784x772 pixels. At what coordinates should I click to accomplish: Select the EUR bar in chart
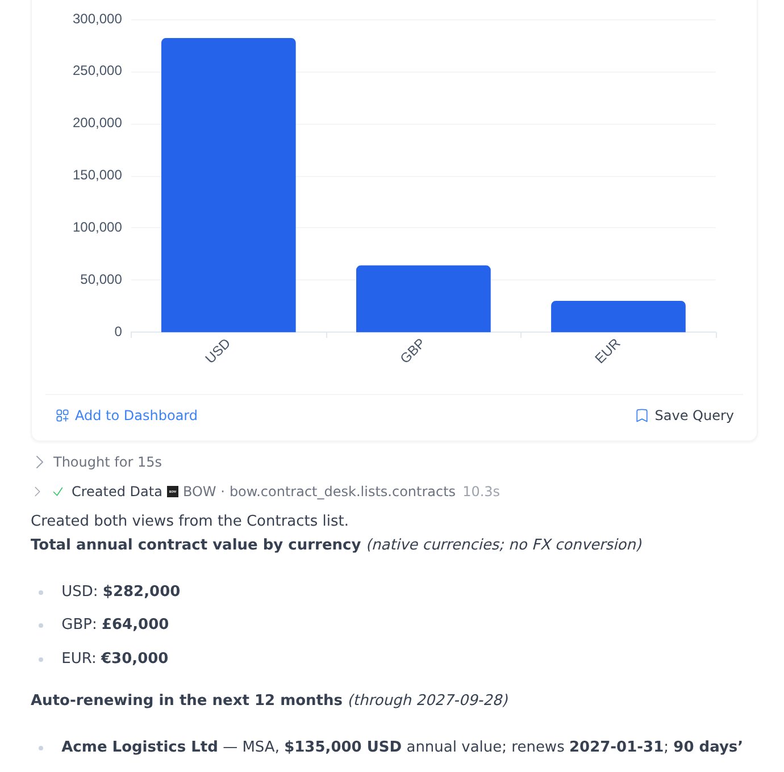coord(618,317)
